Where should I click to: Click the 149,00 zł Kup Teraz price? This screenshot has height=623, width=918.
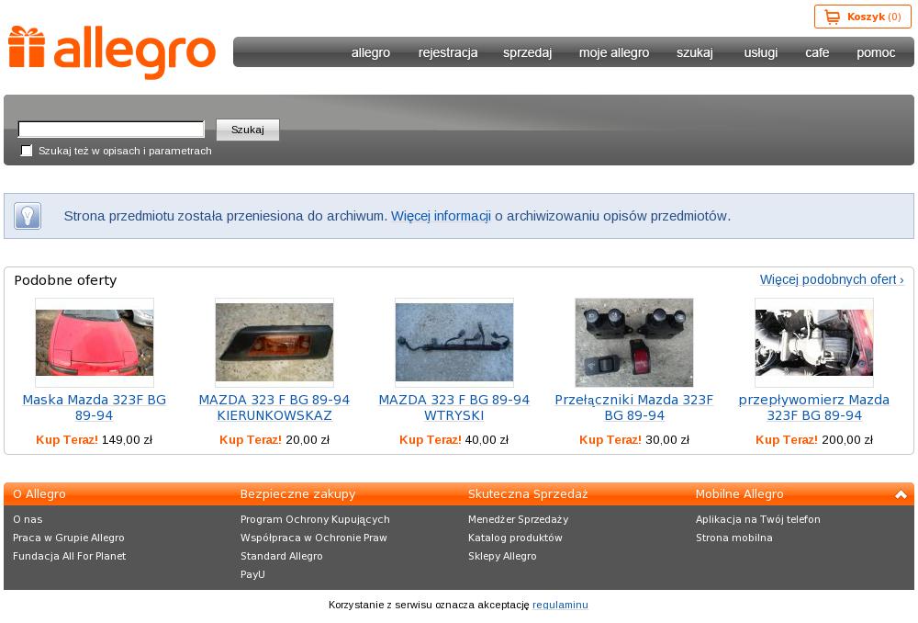[95, 439]
